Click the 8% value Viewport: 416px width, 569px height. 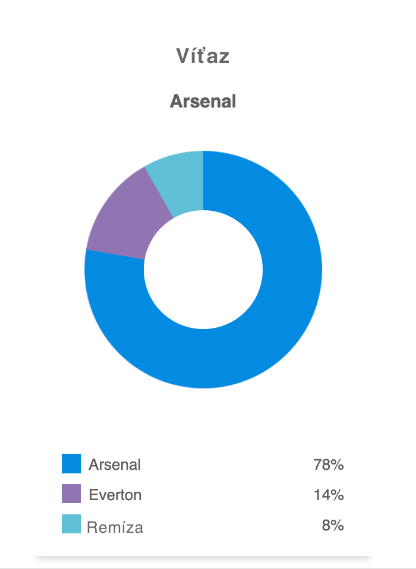(333, 525)
